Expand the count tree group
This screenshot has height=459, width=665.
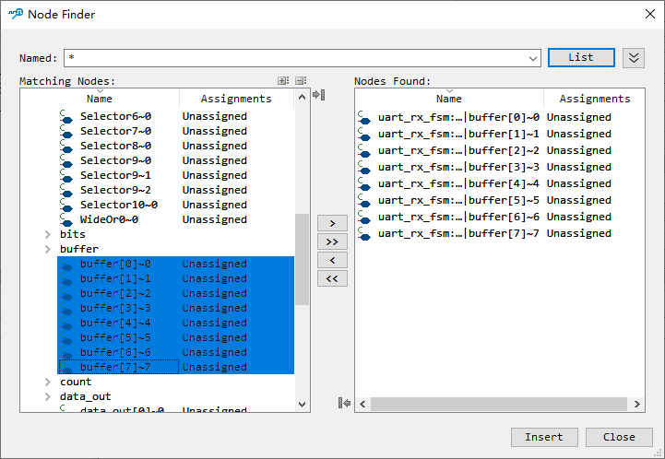[48, 382]
